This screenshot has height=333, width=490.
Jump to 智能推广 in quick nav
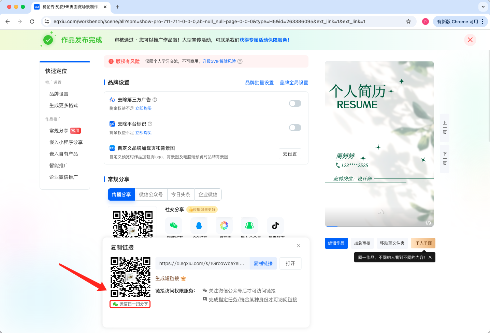coord(59,165)
